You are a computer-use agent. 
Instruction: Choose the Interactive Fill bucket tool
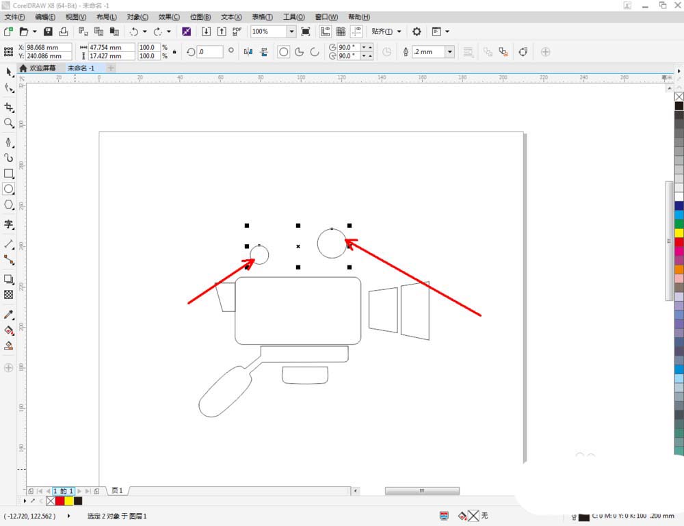coord(9,330)
